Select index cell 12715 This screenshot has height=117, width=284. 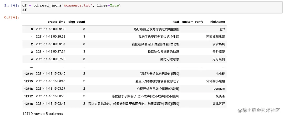[28, 81]
